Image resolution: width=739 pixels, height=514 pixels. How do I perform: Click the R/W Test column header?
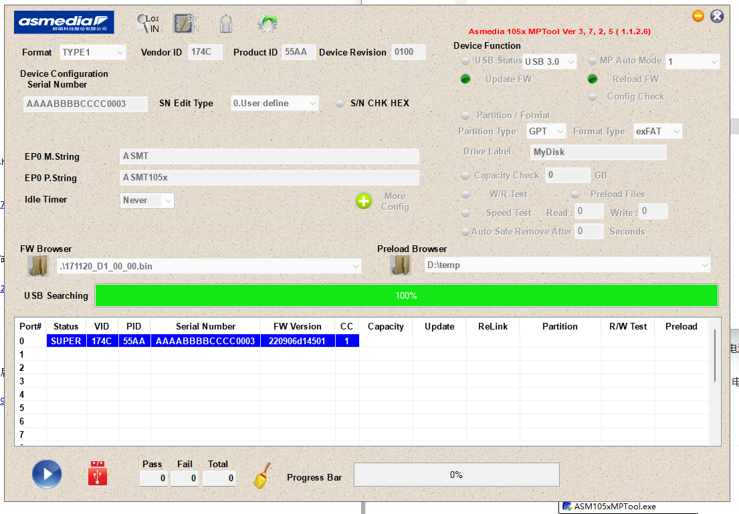(x=628, y=326)
